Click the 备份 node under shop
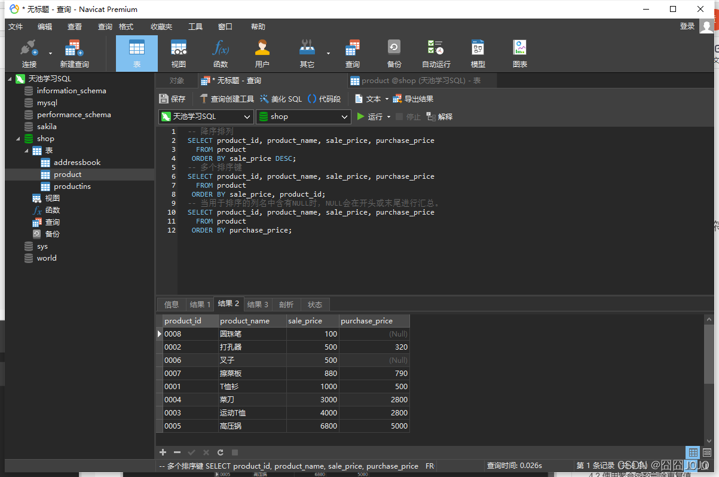 pos(52,234)
